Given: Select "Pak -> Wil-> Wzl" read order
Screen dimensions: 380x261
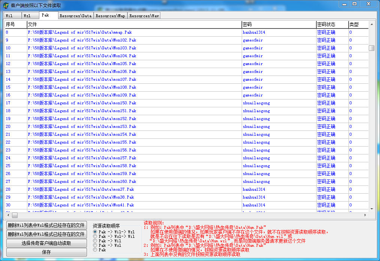Looking at the screenshot, I should 95,232.
